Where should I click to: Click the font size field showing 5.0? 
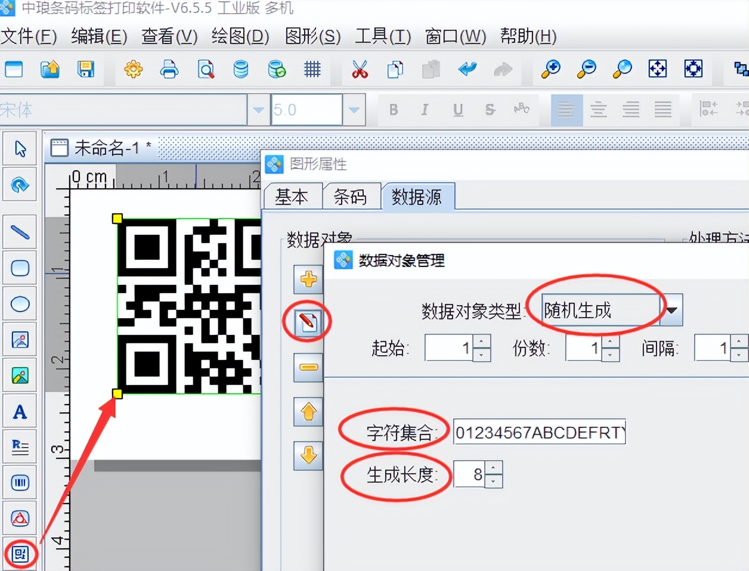click(307, 110)
